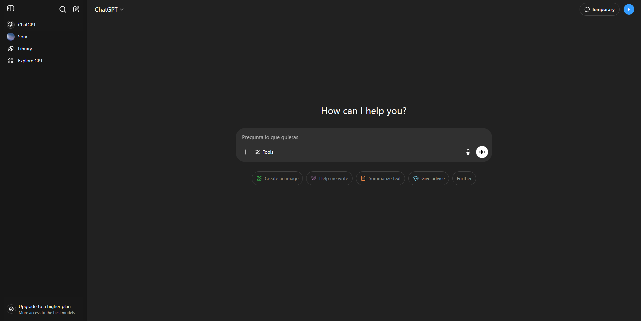Start a new chat with pencil icon
This screenshot has width=641, height=321.
pyautogui.click(x=76, y=9)
